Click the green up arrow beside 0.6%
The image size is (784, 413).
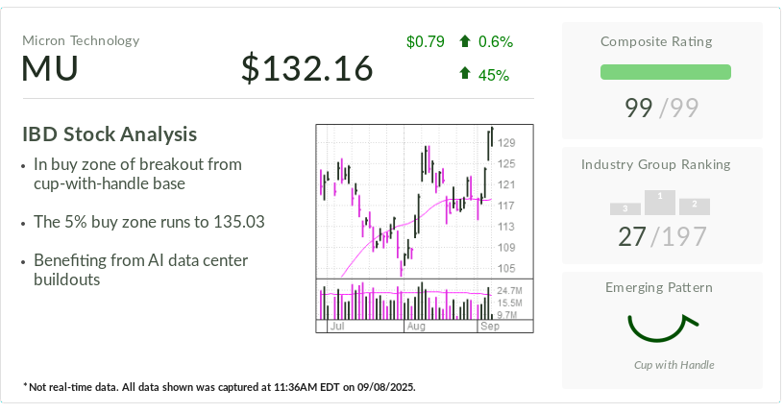pyautogui.click(x=465, y=41)
